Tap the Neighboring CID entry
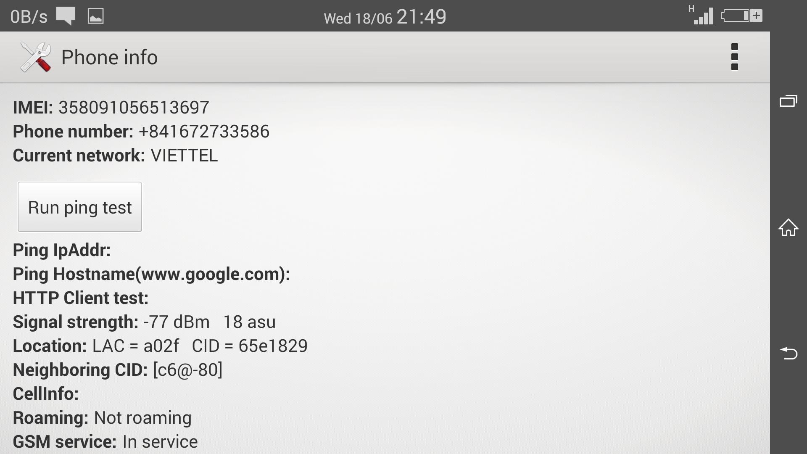The image size is (807, 454). (x=118, y=370)
